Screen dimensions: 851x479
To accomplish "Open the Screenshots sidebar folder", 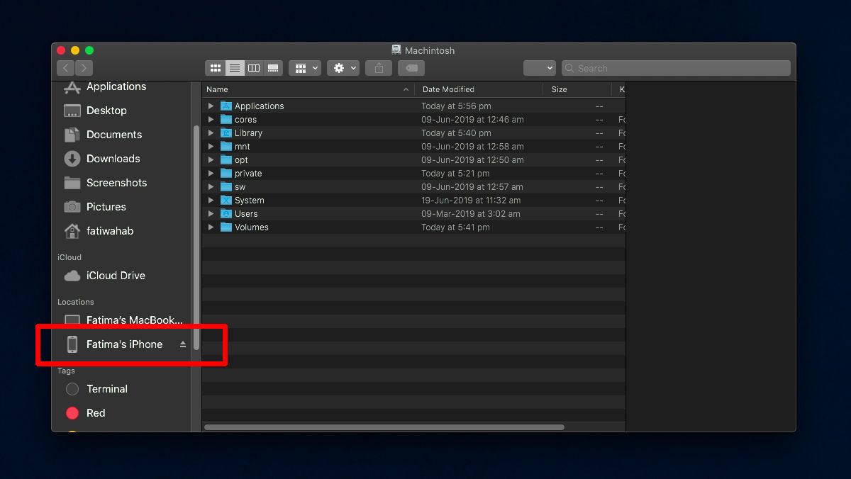I will 116,183.
